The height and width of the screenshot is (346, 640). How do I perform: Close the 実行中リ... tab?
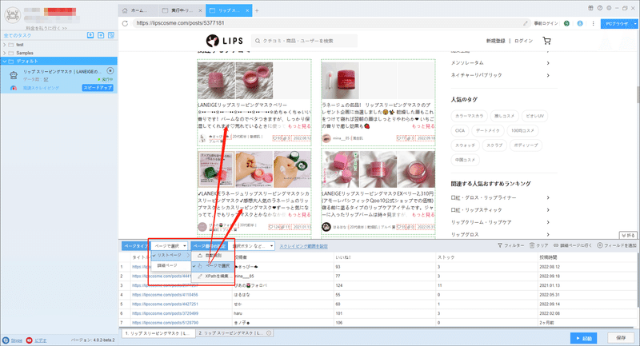(x=200, y=10)
